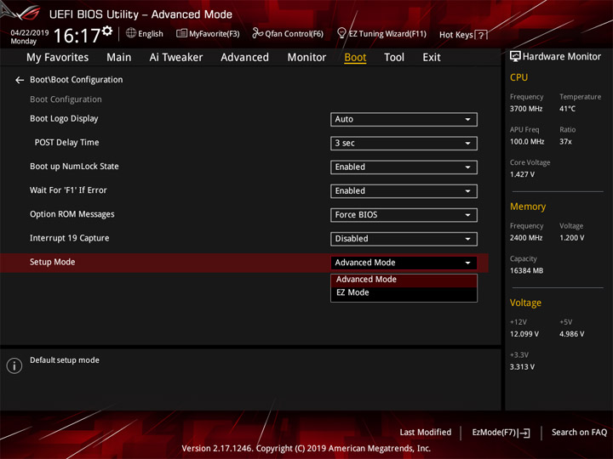Click the CPU temperature value 41°C
The image size is (613, 459).
click(x=567, y=109)
